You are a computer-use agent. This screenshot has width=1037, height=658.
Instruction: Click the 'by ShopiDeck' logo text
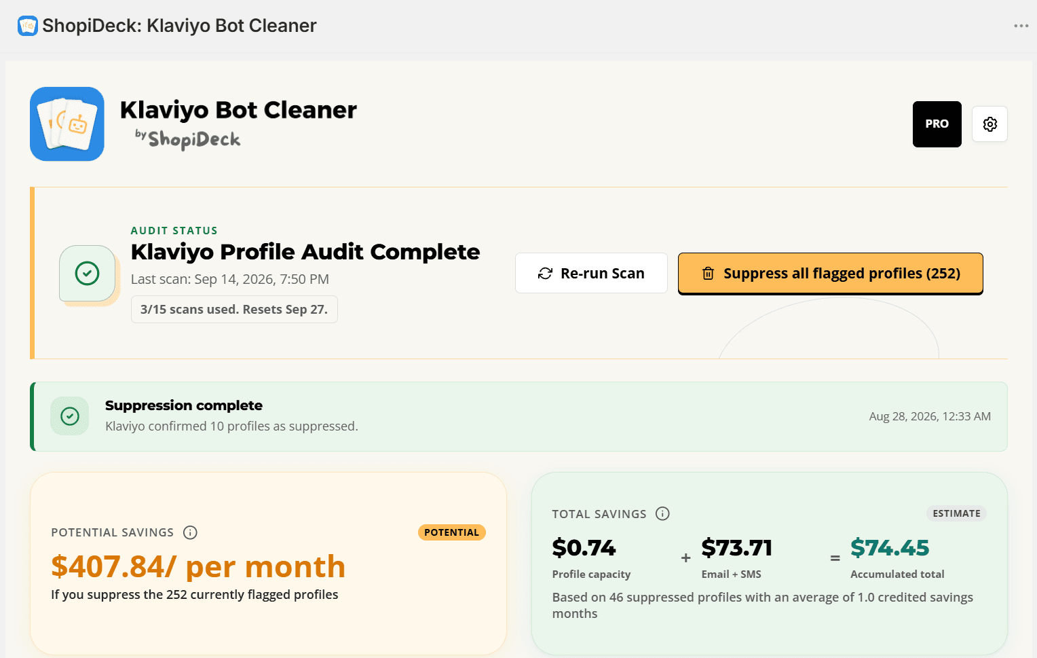click(x=187, y=139)
